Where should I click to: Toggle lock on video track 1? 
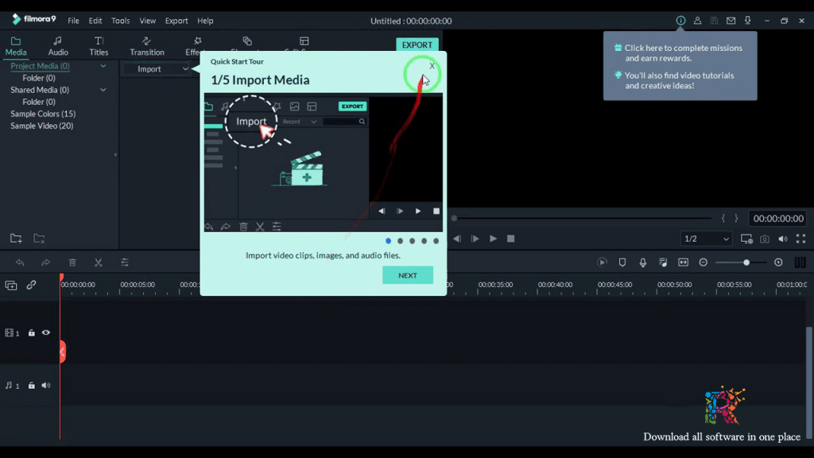point(32,333)
